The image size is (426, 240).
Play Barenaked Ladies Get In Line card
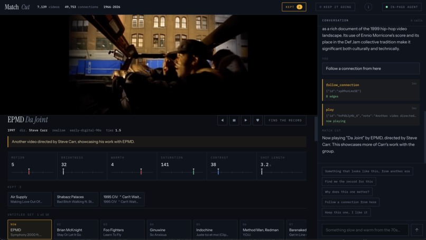coord(297,229)
